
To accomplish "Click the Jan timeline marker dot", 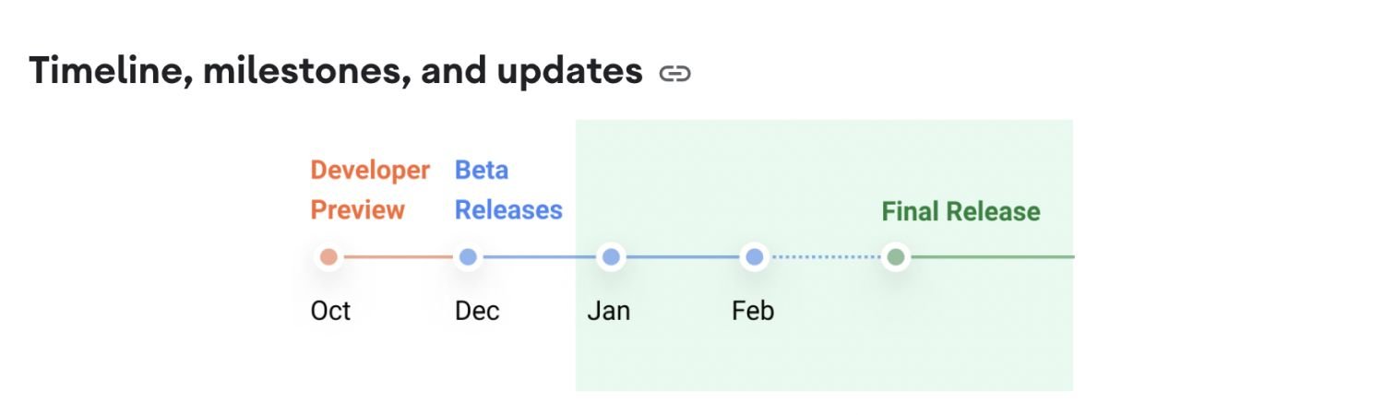I will tap(609, 257).
